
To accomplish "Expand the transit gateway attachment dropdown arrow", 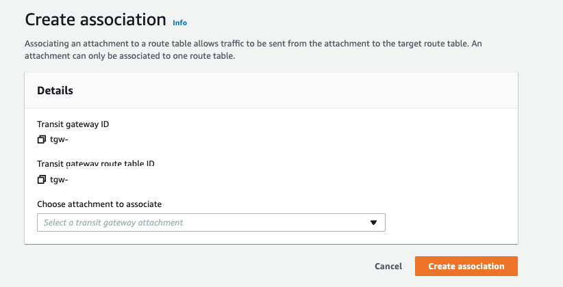I will coord(373,223).
